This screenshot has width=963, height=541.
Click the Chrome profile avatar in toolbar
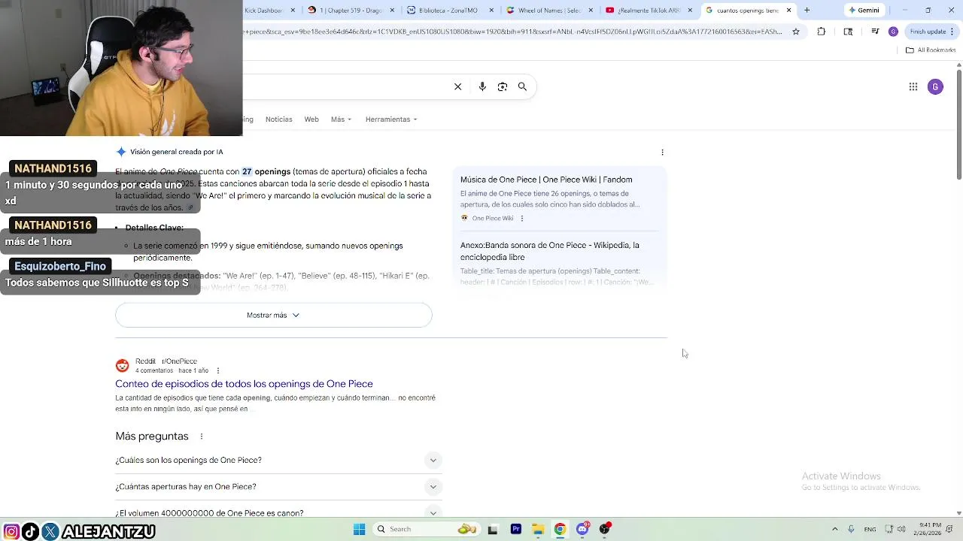[x=893, y=32]
